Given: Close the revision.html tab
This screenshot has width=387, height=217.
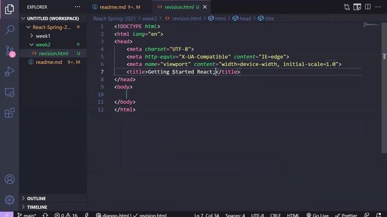Looking at the screenshot, I should pyautogui.click(x=205, y=7).
